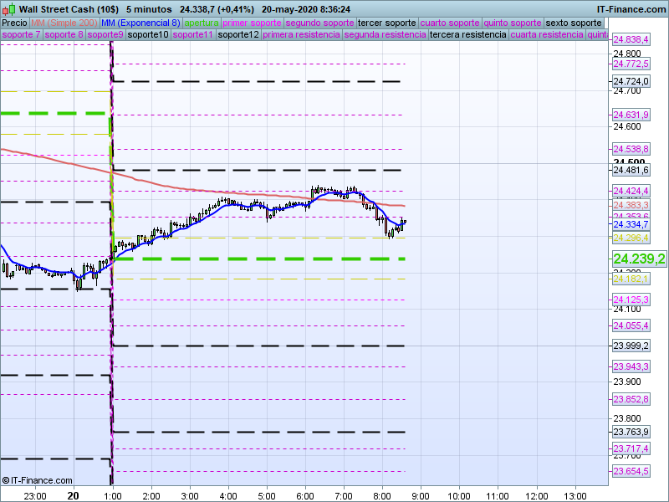Viewport: 669px width, 502px height.
Task: Click the soporte12 label
Action: click(x=237, y=35)
